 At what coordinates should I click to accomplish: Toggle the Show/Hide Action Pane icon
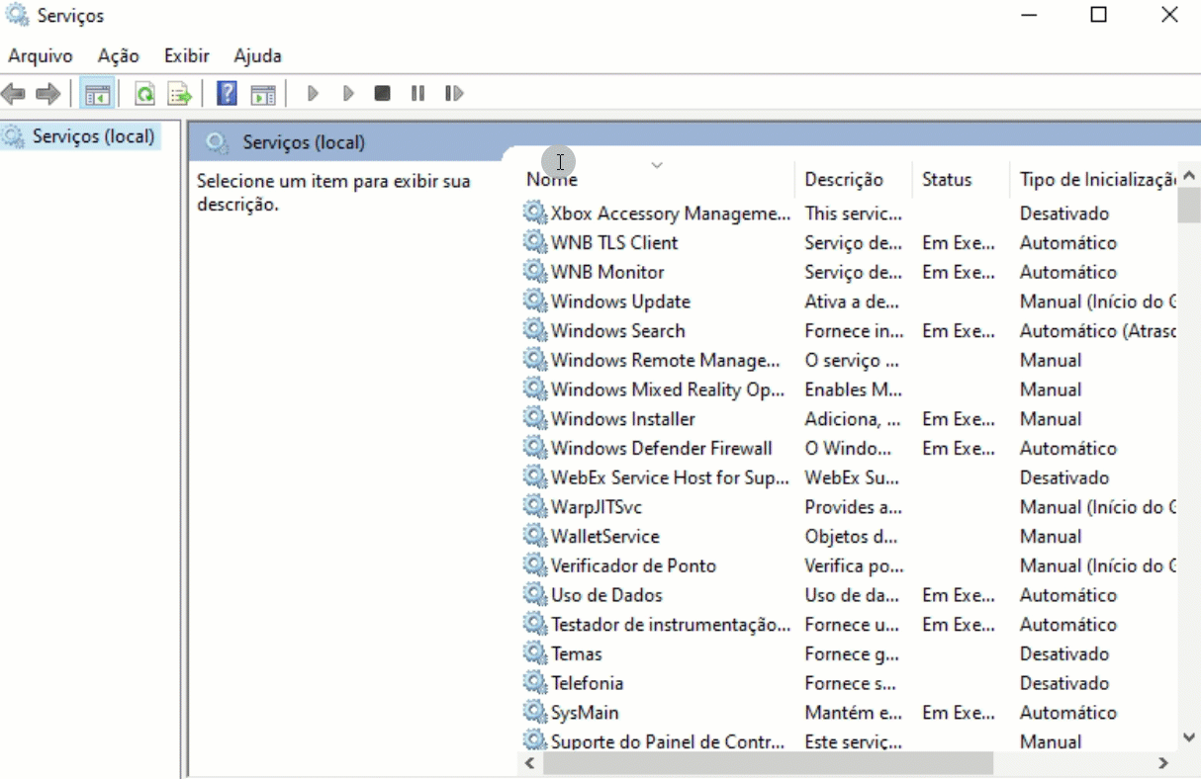pos(262,94)
